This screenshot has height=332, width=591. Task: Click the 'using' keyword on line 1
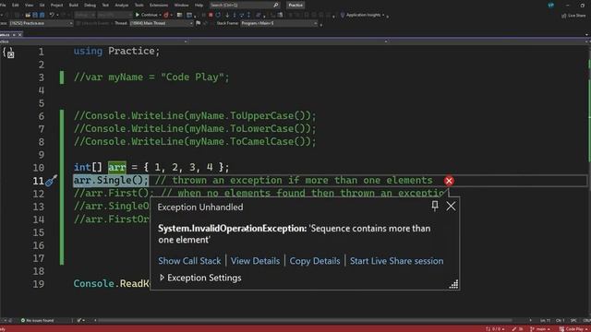(88, 51)
